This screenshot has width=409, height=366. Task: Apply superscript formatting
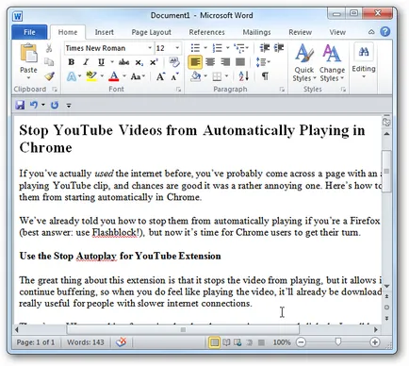[154, 62]
